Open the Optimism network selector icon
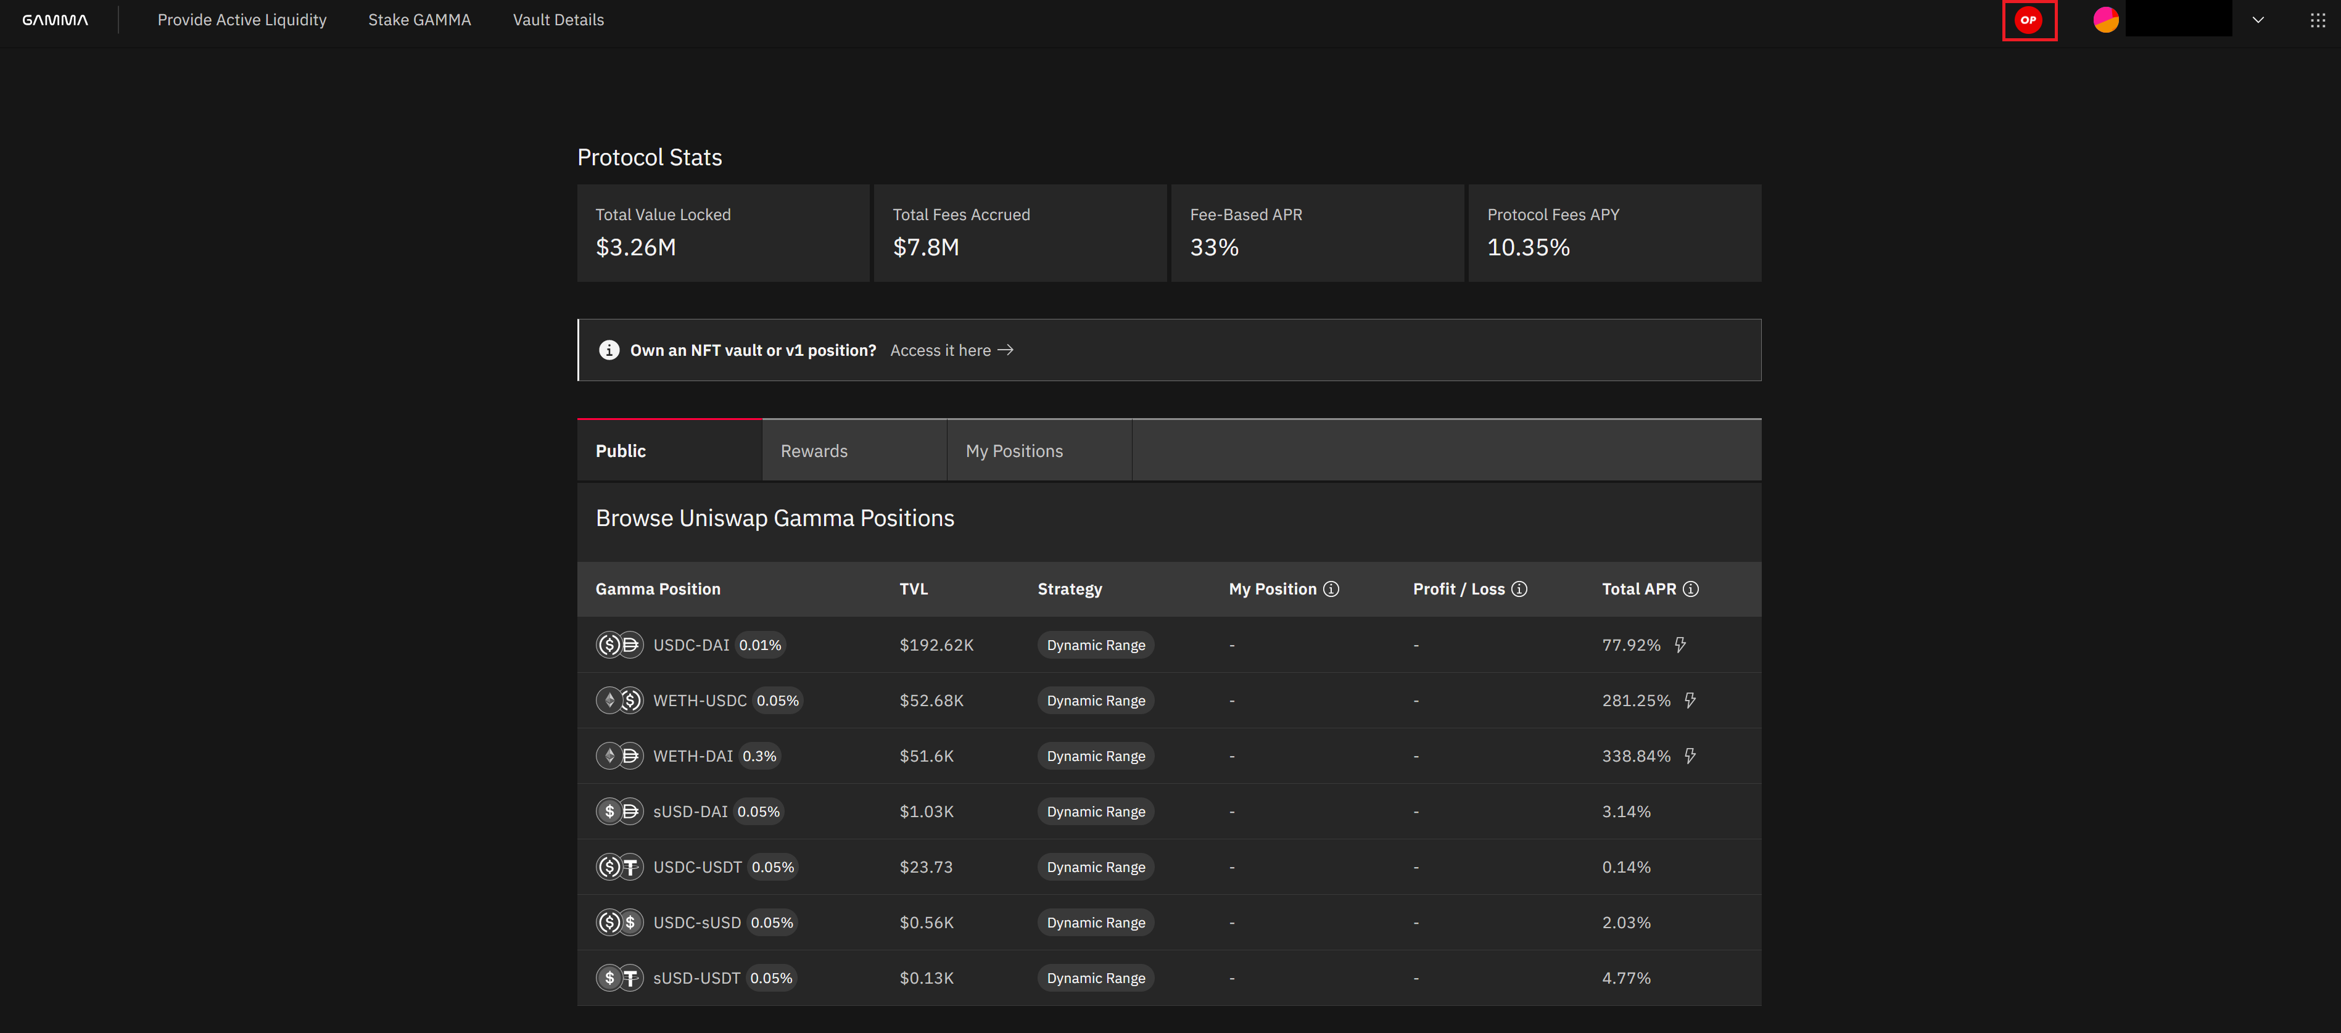2341x1033 pixels. tap(2028, 20)
